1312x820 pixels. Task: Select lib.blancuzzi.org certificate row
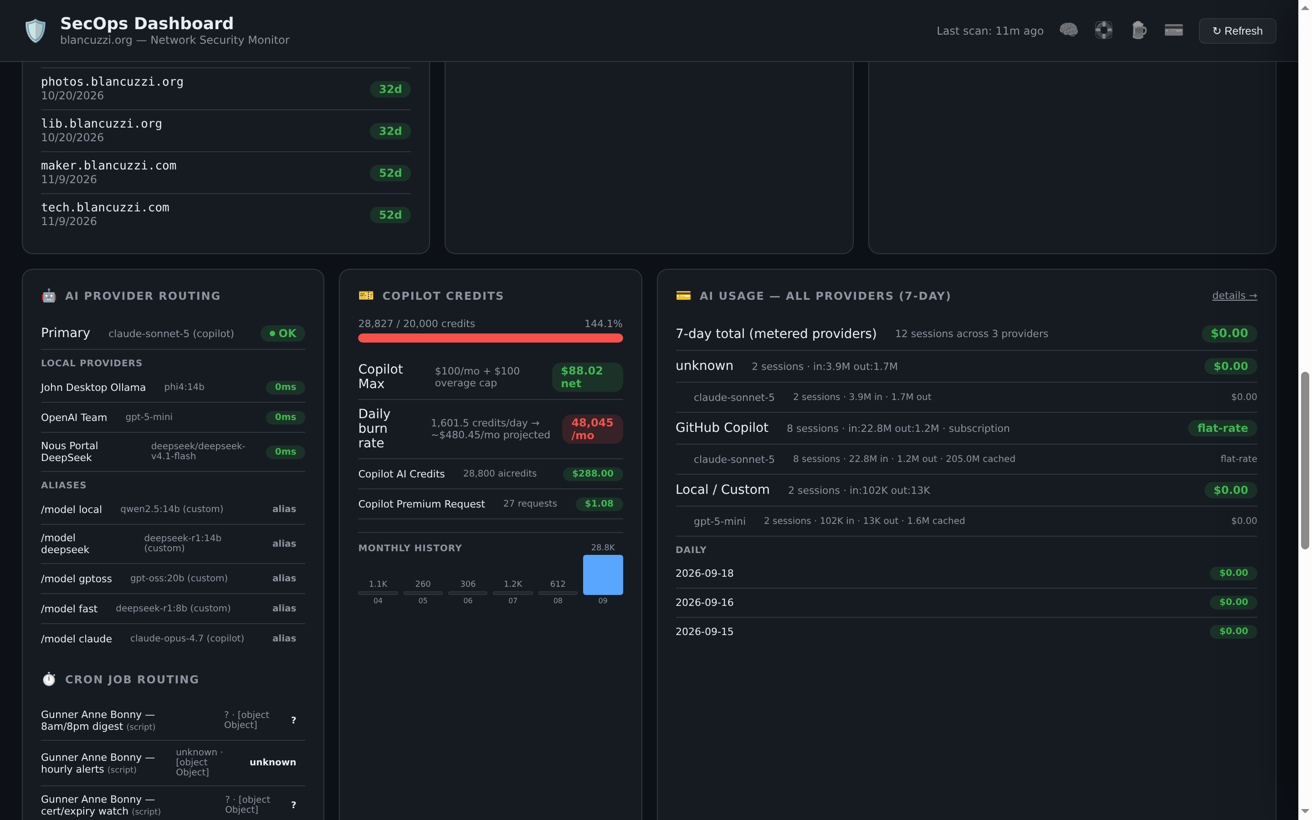(225, 131)
